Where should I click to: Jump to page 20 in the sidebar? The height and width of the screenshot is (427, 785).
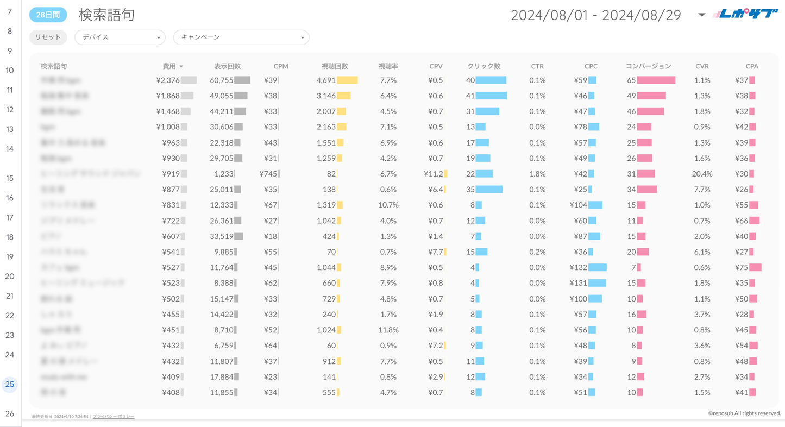coord(10,276)
